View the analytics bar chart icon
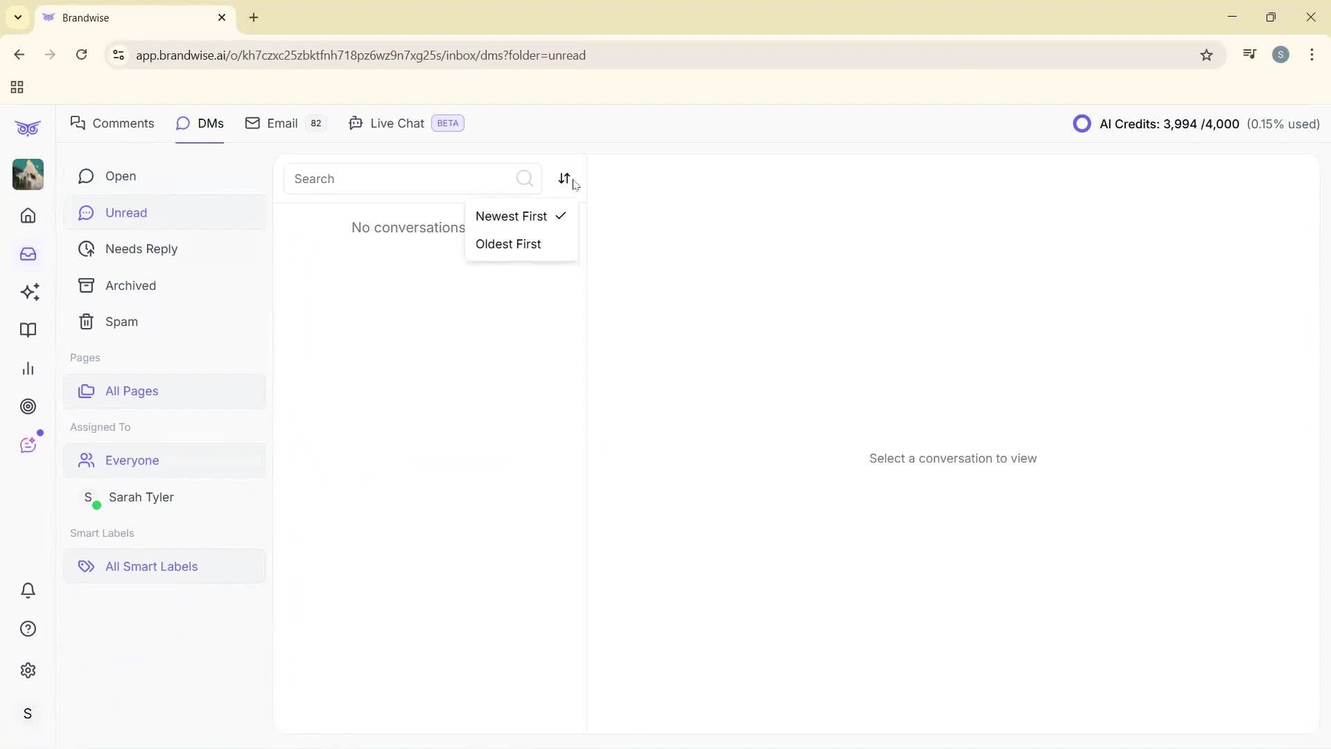 click(28, 368)
